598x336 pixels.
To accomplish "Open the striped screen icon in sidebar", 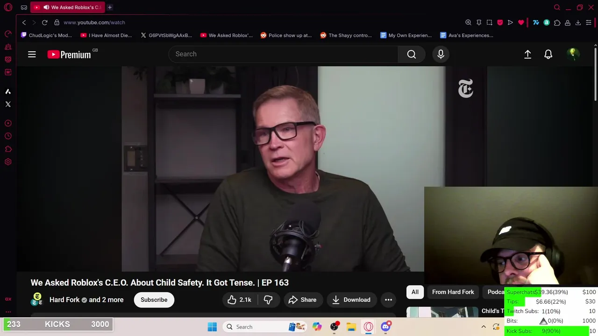I will pos(8,59).
